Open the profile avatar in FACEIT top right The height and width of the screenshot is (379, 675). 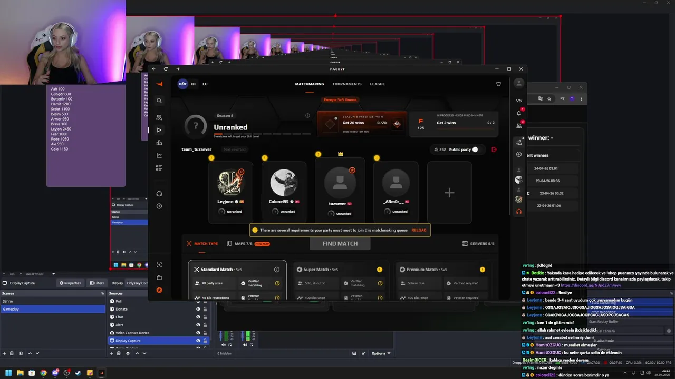pos(519,83)
